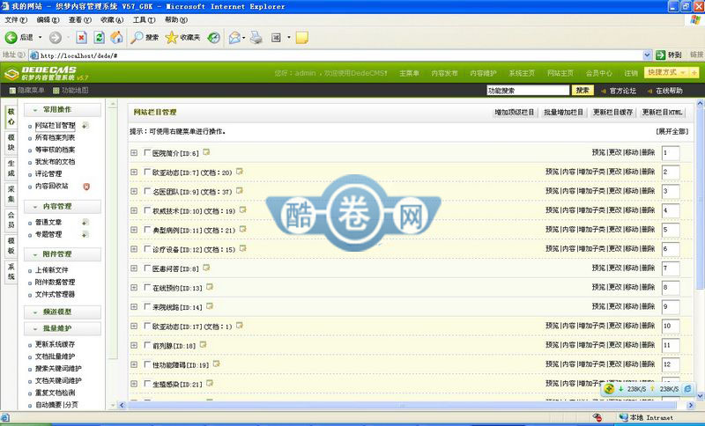Refresh the page in IE toolbar
The width and height of the screenshot is (705, 426).
coord(99,38)
